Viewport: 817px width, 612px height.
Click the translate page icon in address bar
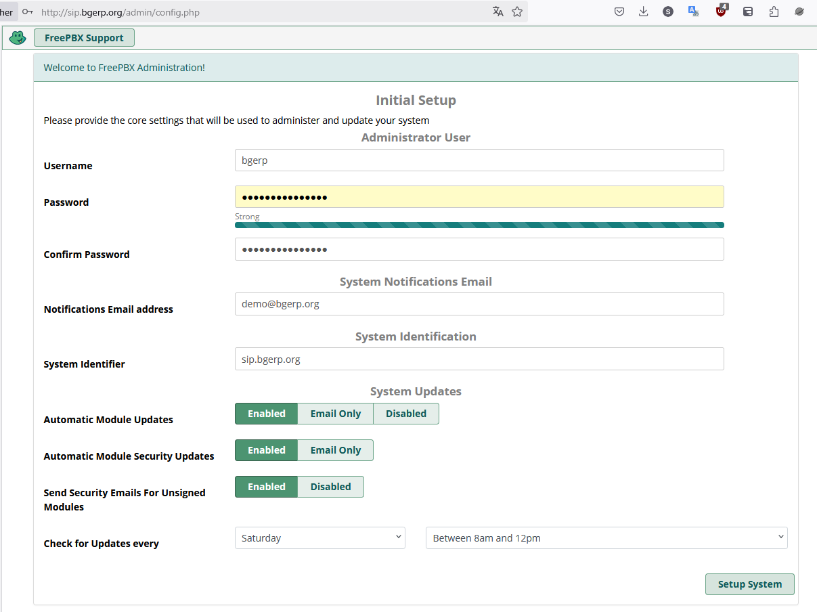[498, 12]
